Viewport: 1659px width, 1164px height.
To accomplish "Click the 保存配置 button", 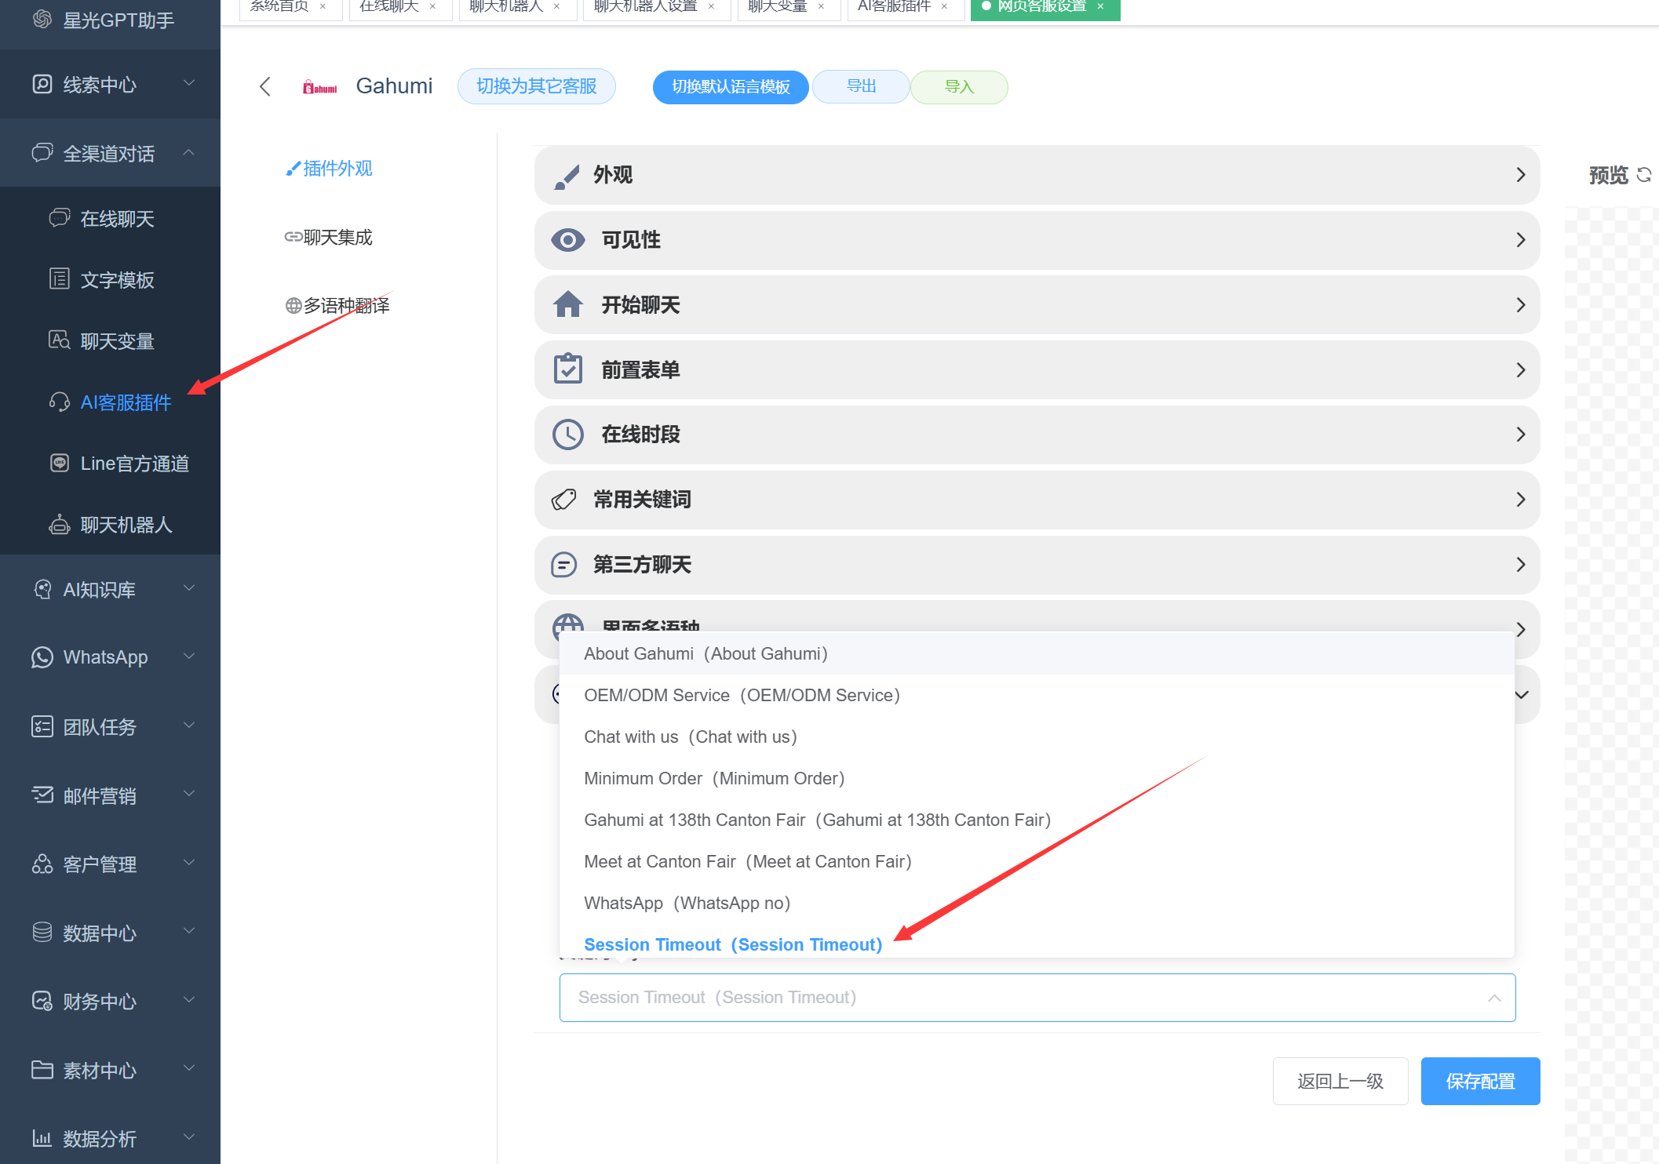I will pos(1480,1082).
